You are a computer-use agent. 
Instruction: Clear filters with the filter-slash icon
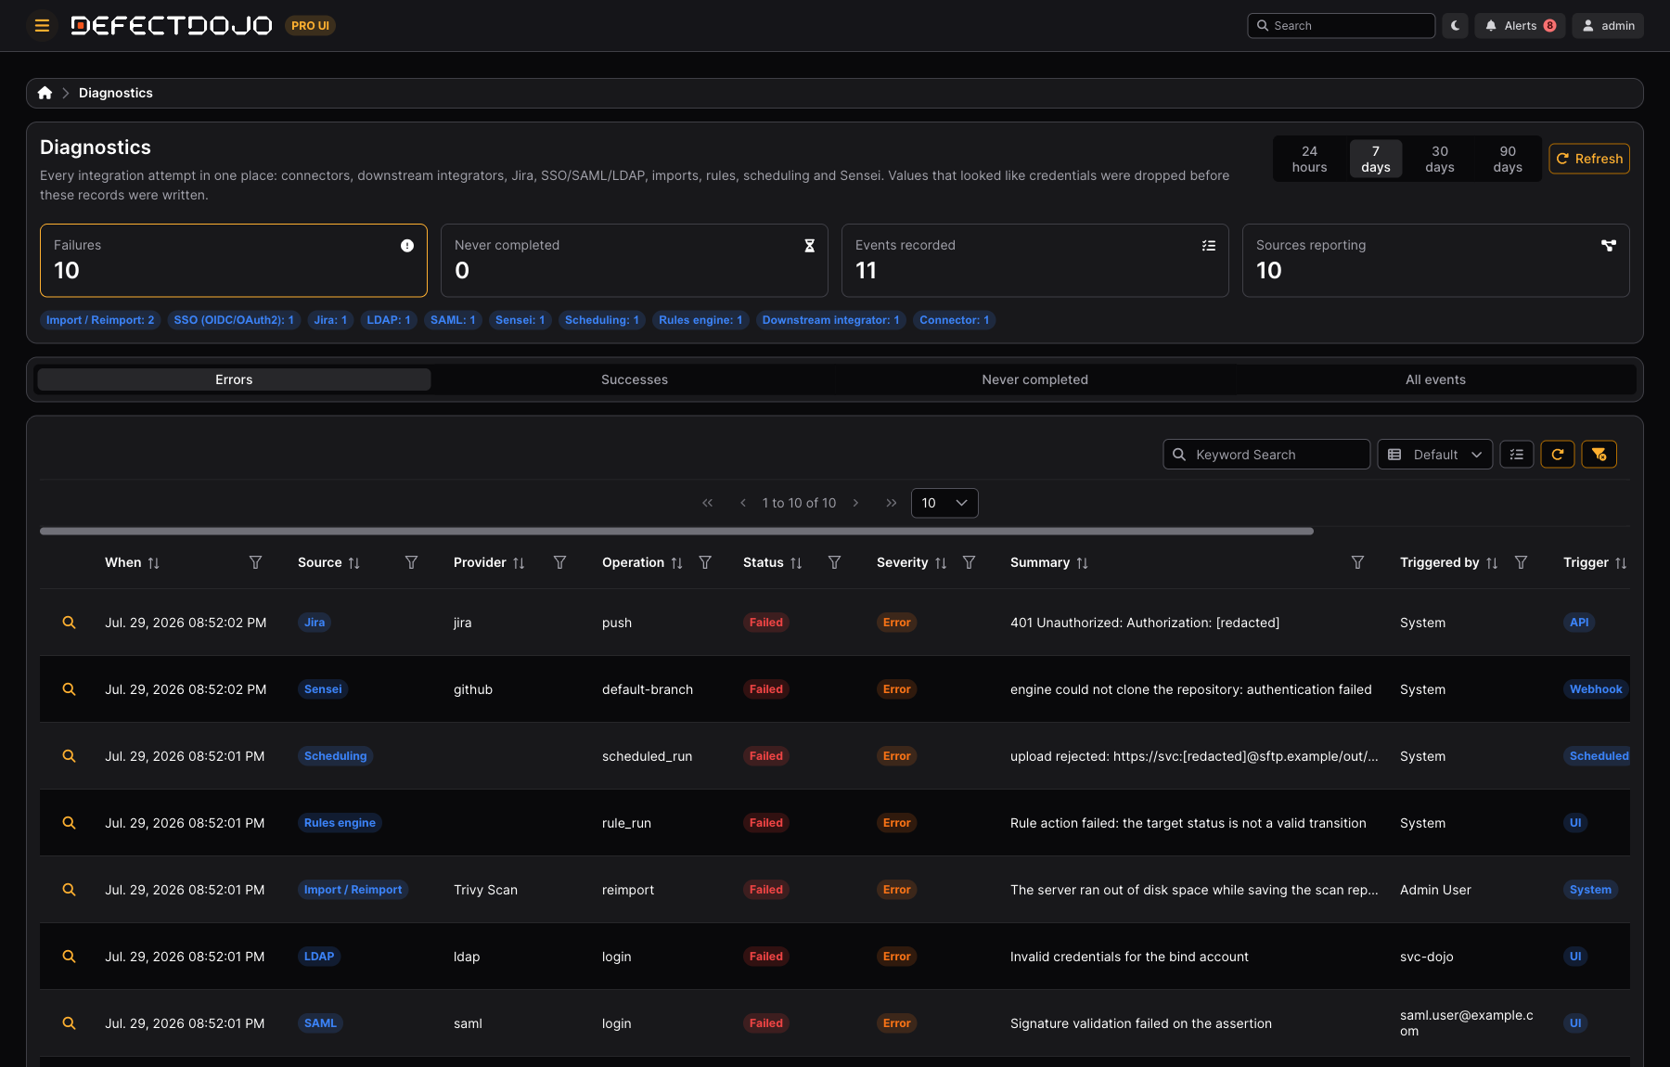point(1599,455)
